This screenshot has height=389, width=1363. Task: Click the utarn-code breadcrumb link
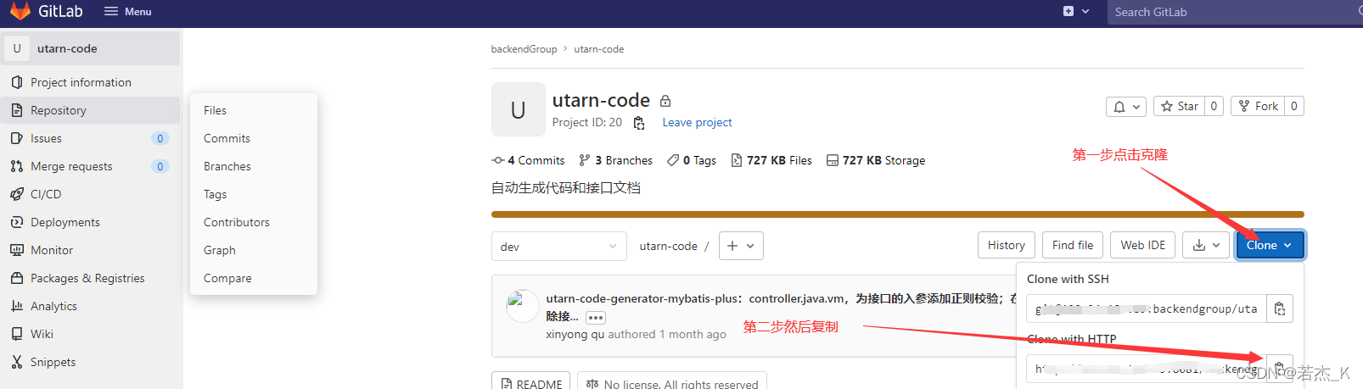(x=598, y=49)
